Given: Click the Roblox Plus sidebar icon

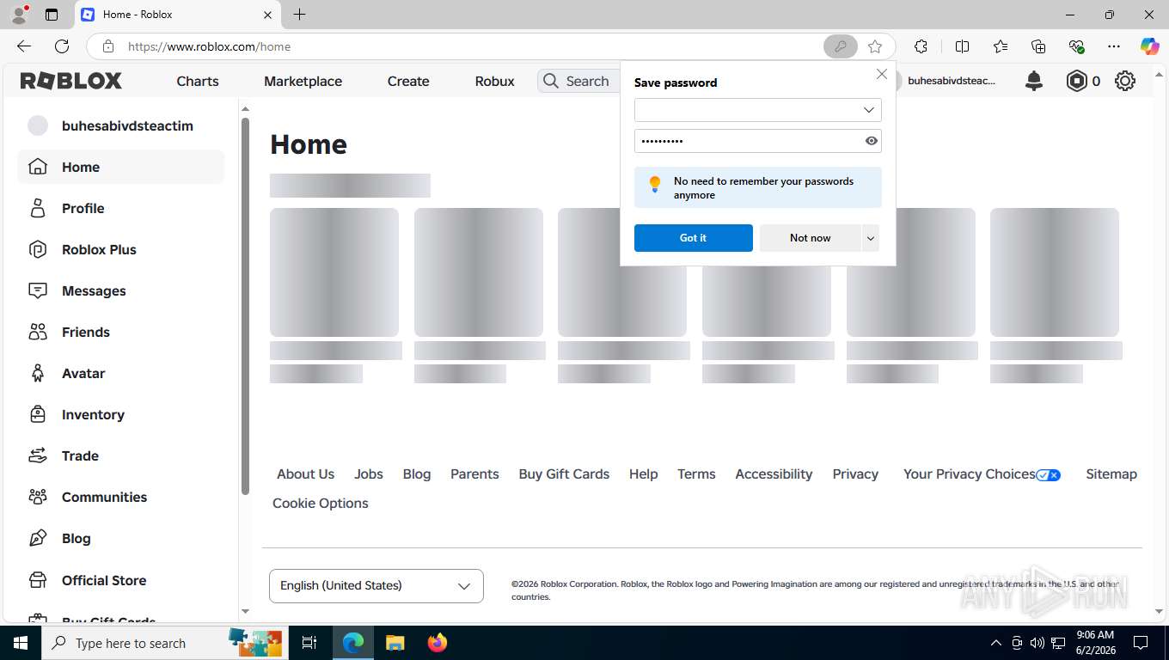Looking at the screenshot, I should (x=38, y=249).
